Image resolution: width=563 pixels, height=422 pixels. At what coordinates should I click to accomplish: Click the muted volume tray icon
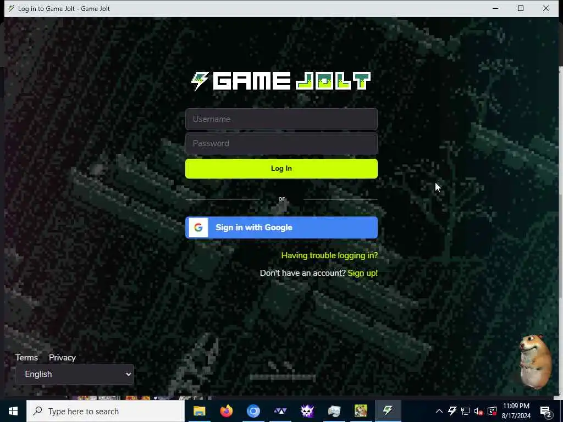(479, 411)
